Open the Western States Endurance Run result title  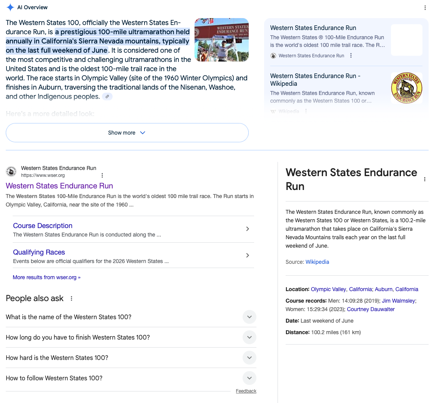(59, 186)
